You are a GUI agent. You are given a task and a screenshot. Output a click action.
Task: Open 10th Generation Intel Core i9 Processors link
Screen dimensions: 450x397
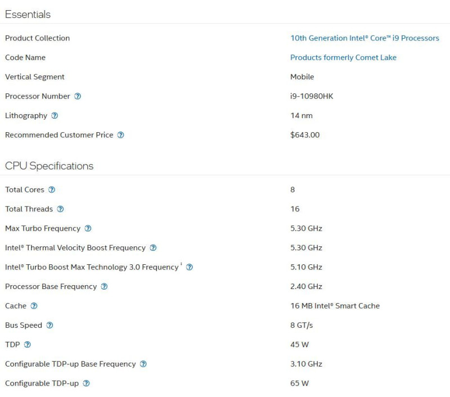click(364, 38)
